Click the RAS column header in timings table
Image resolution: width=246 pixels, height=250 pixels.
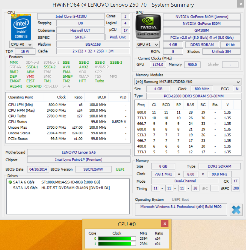191,105
